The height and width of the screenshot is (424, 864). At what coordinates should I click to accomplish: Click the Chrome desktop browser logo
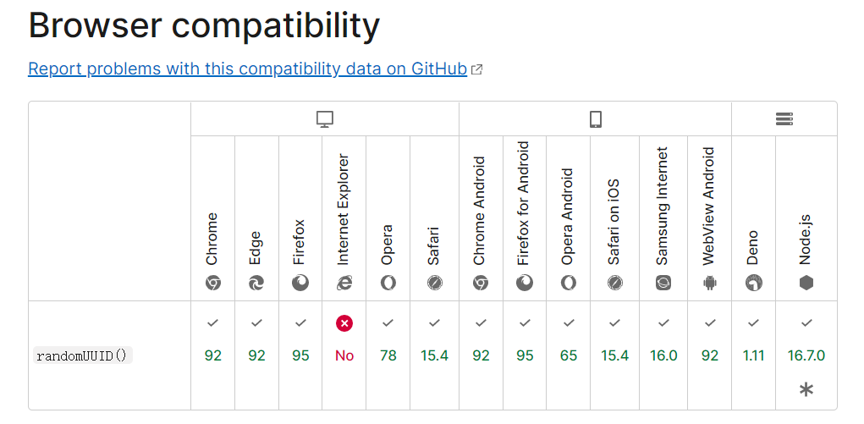pyautogui.click(x=212, y=284)
